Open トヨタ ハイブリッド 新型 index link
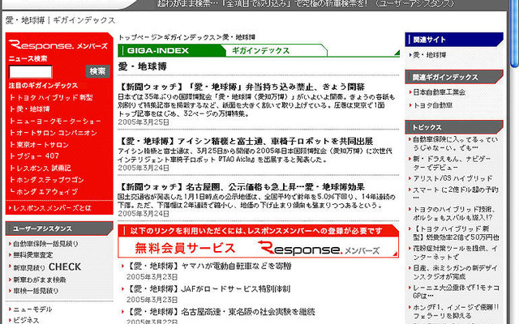 pos(55,97)
